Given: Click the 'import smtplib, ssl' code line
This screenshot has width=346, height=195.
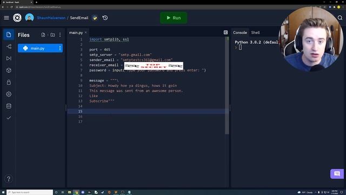Looking at the screenshot, I should coord(109,40).
